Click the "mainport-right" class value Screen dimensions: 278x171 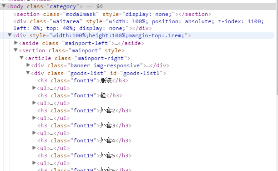(101, 58)
